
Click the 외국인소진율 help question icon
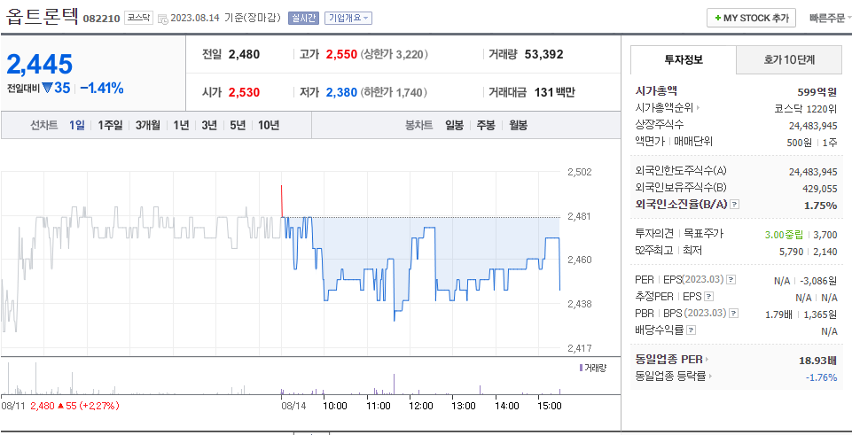pos(735,205)
